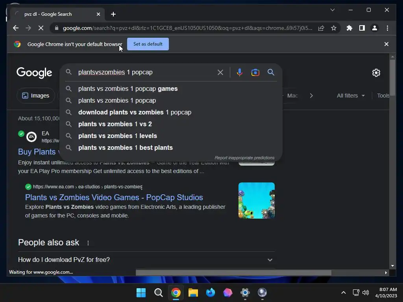Choose suggestion 'plants vs zombies 1 popcap games'
403x302 pixels.
pyautogui.click(x=171, y=88)
